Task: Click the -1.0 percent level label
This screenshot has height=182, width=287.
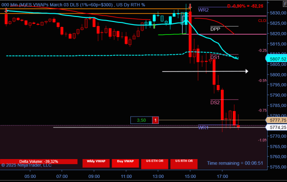Action: (262, 140)
